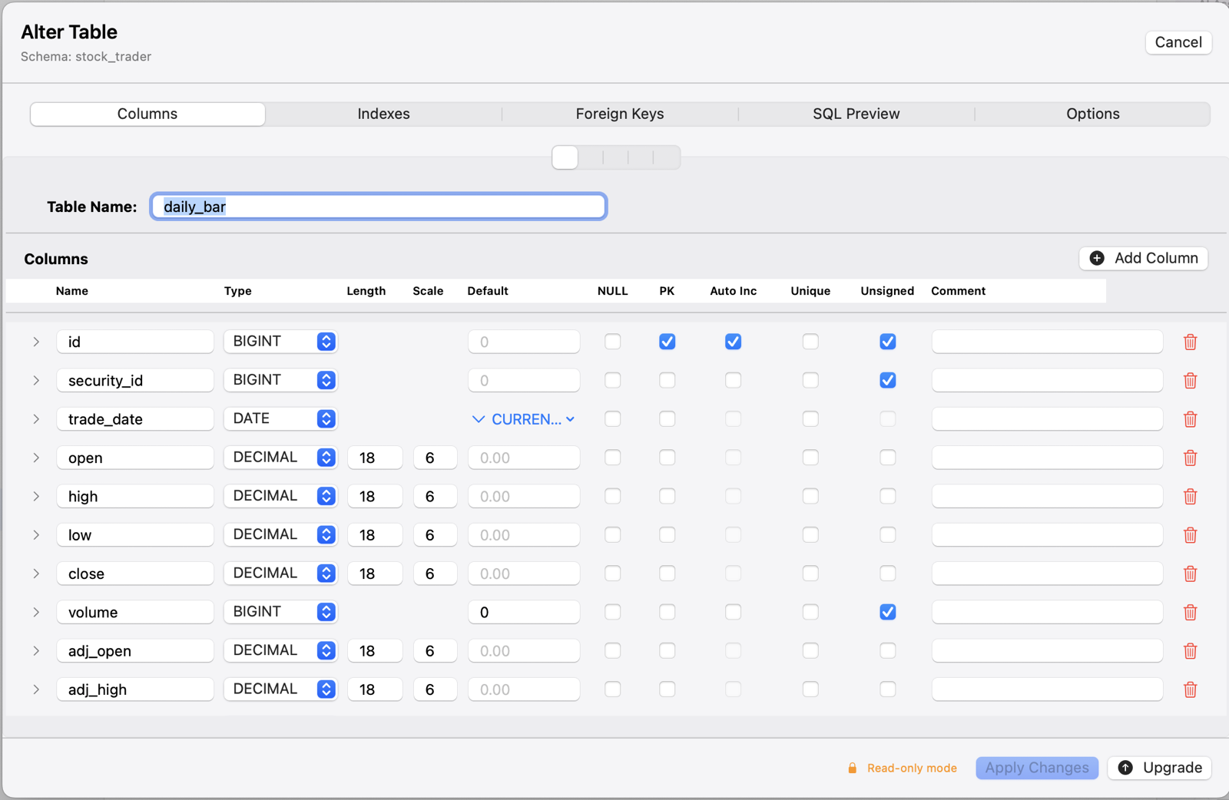Check PK for security_id column
Viewport: 1229px width, 800px height.
(x=668, y=380)
